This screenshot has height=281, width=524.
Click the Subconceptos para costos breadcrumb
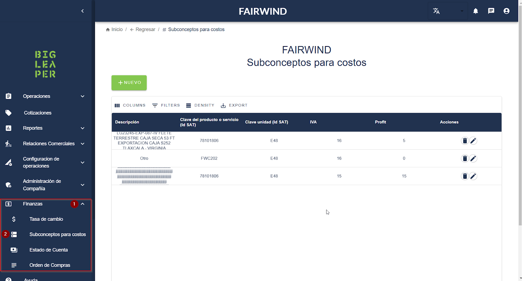[x=194, y=29]
